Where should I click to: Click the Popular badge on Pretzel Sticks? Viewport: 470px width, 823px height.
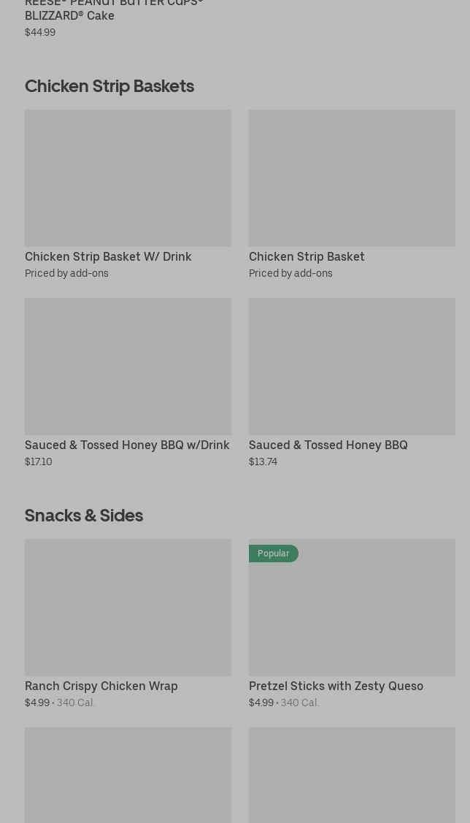(273, 554)
